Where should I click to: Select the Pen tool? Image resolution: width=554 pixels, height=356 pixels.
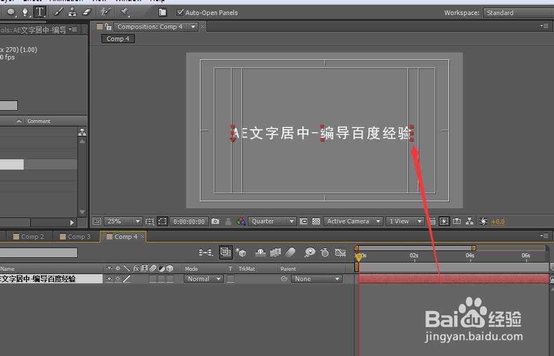point(25,12)
